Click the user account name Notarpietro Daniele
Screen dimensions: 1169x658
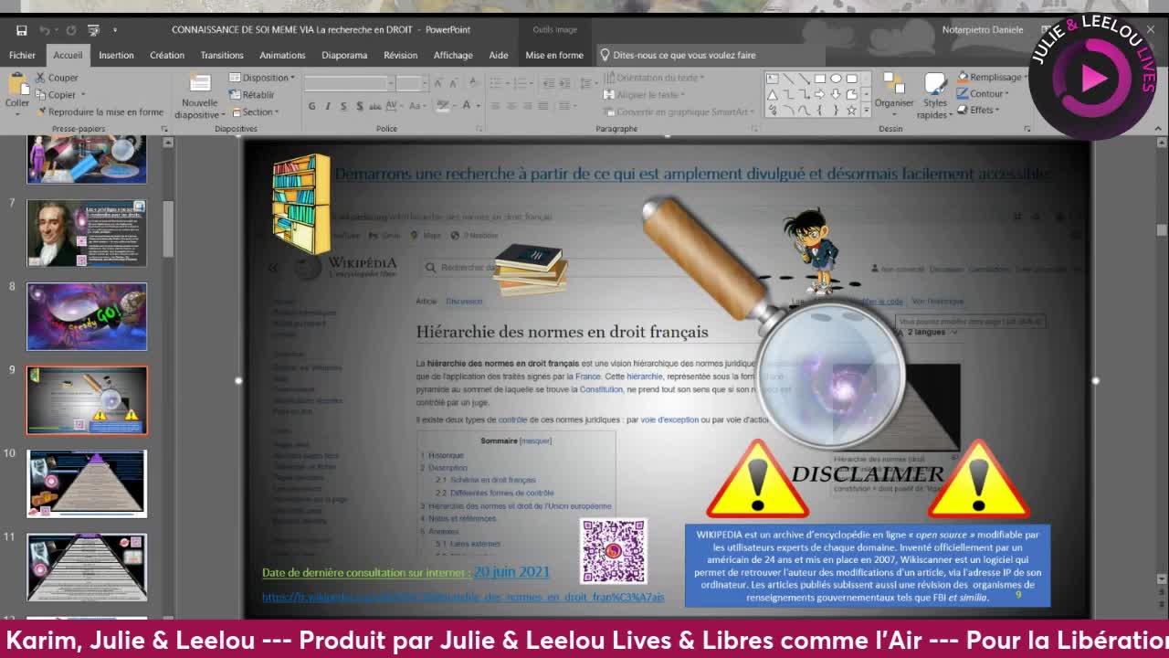click(983, 29)
